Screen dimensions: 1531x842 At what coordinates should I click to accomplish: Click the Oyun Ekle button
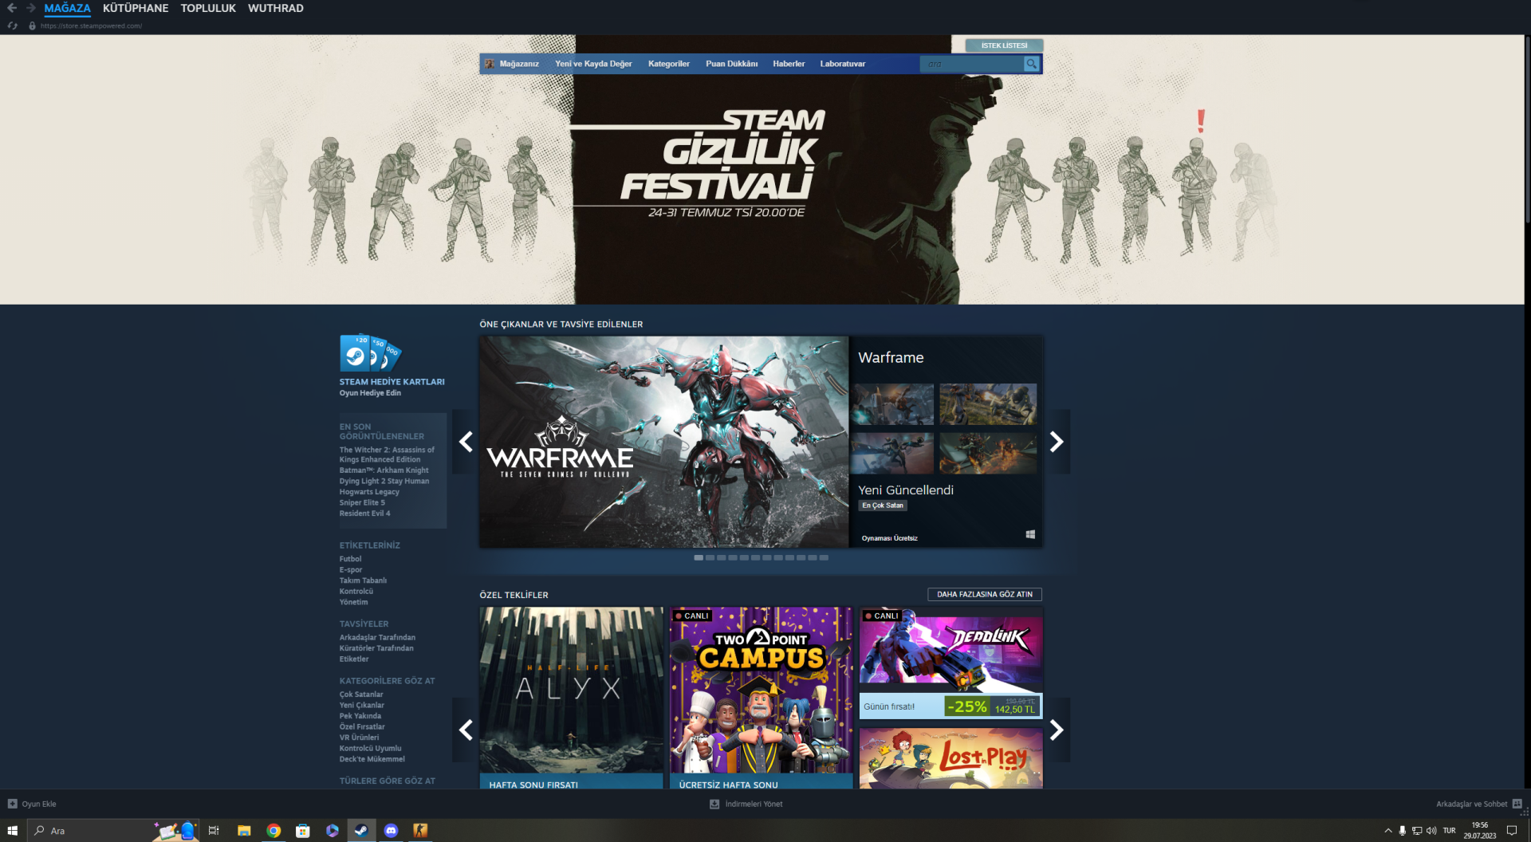click(32, 804)
